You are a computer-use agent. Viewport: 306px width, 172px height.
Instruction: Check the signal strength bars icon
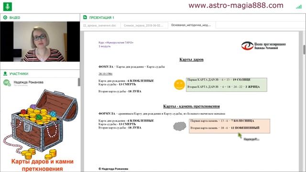click(298, 7)
